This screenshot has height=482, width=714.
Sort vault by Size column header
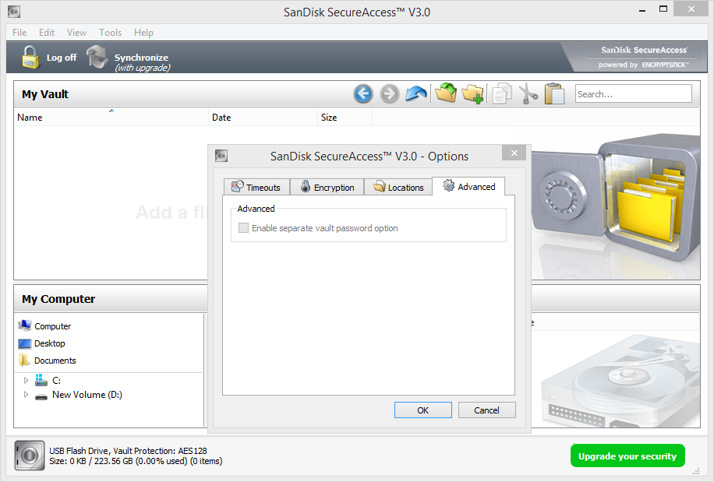pos(345,118)
